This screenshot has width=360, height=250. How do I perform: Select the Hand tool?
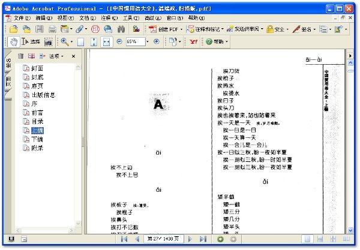pyautogui.click(x=14, y=42)
